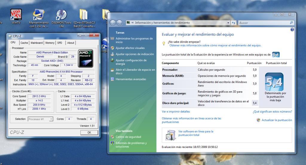The image size is (306, 165).
Task: Open Ver e imprimir detalles link
Action: (176, 112)
